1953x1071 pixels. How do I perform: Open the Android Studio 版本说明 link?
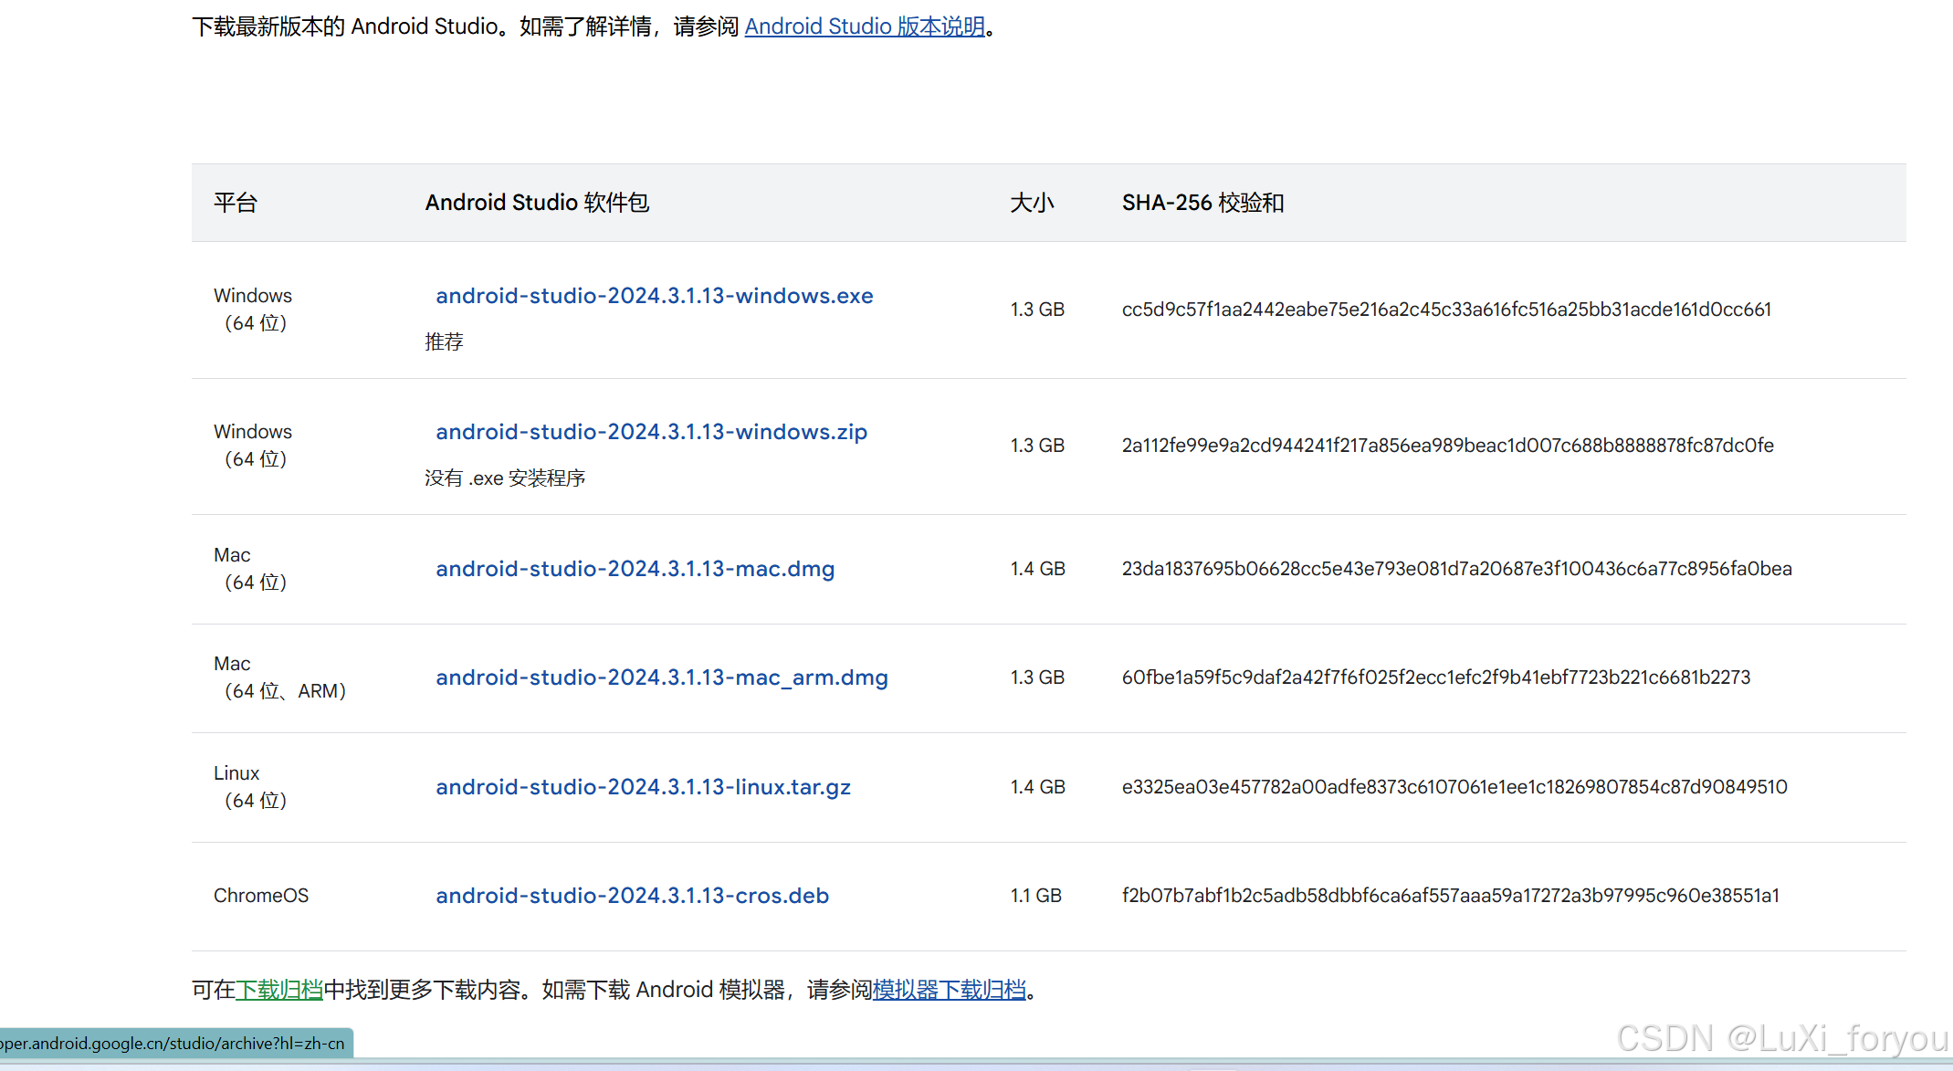864,26
